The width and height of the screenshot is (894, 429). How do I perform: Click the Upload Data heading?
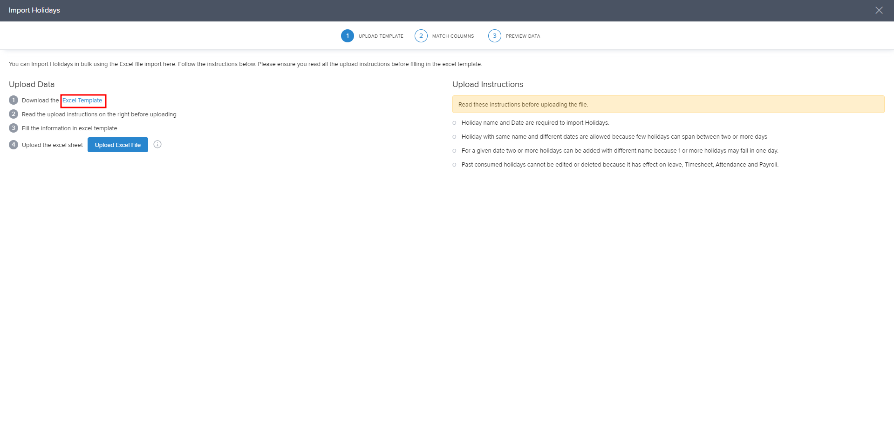[x=32, y=84]
